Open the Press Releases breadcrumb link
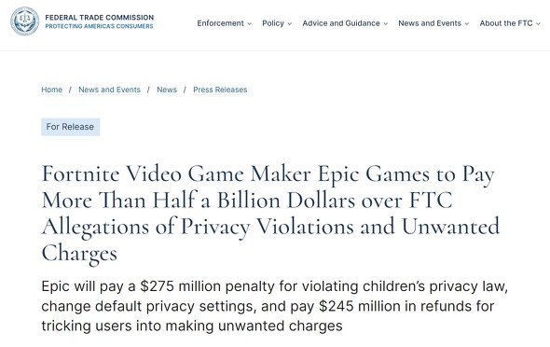This screenshot has height=347, width=550. point(220,90)
